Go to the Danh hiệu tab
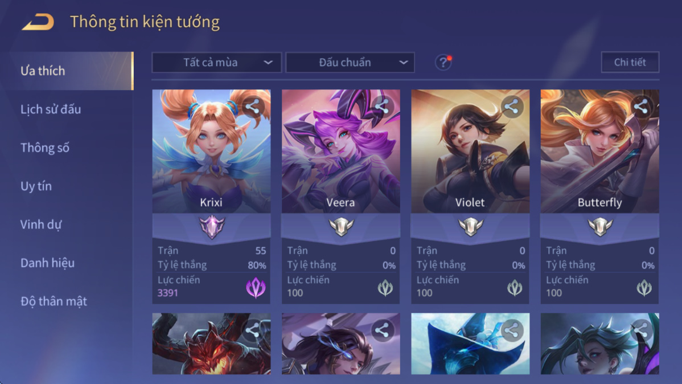Screen dimensions: 682x384 tap(47, 263)
